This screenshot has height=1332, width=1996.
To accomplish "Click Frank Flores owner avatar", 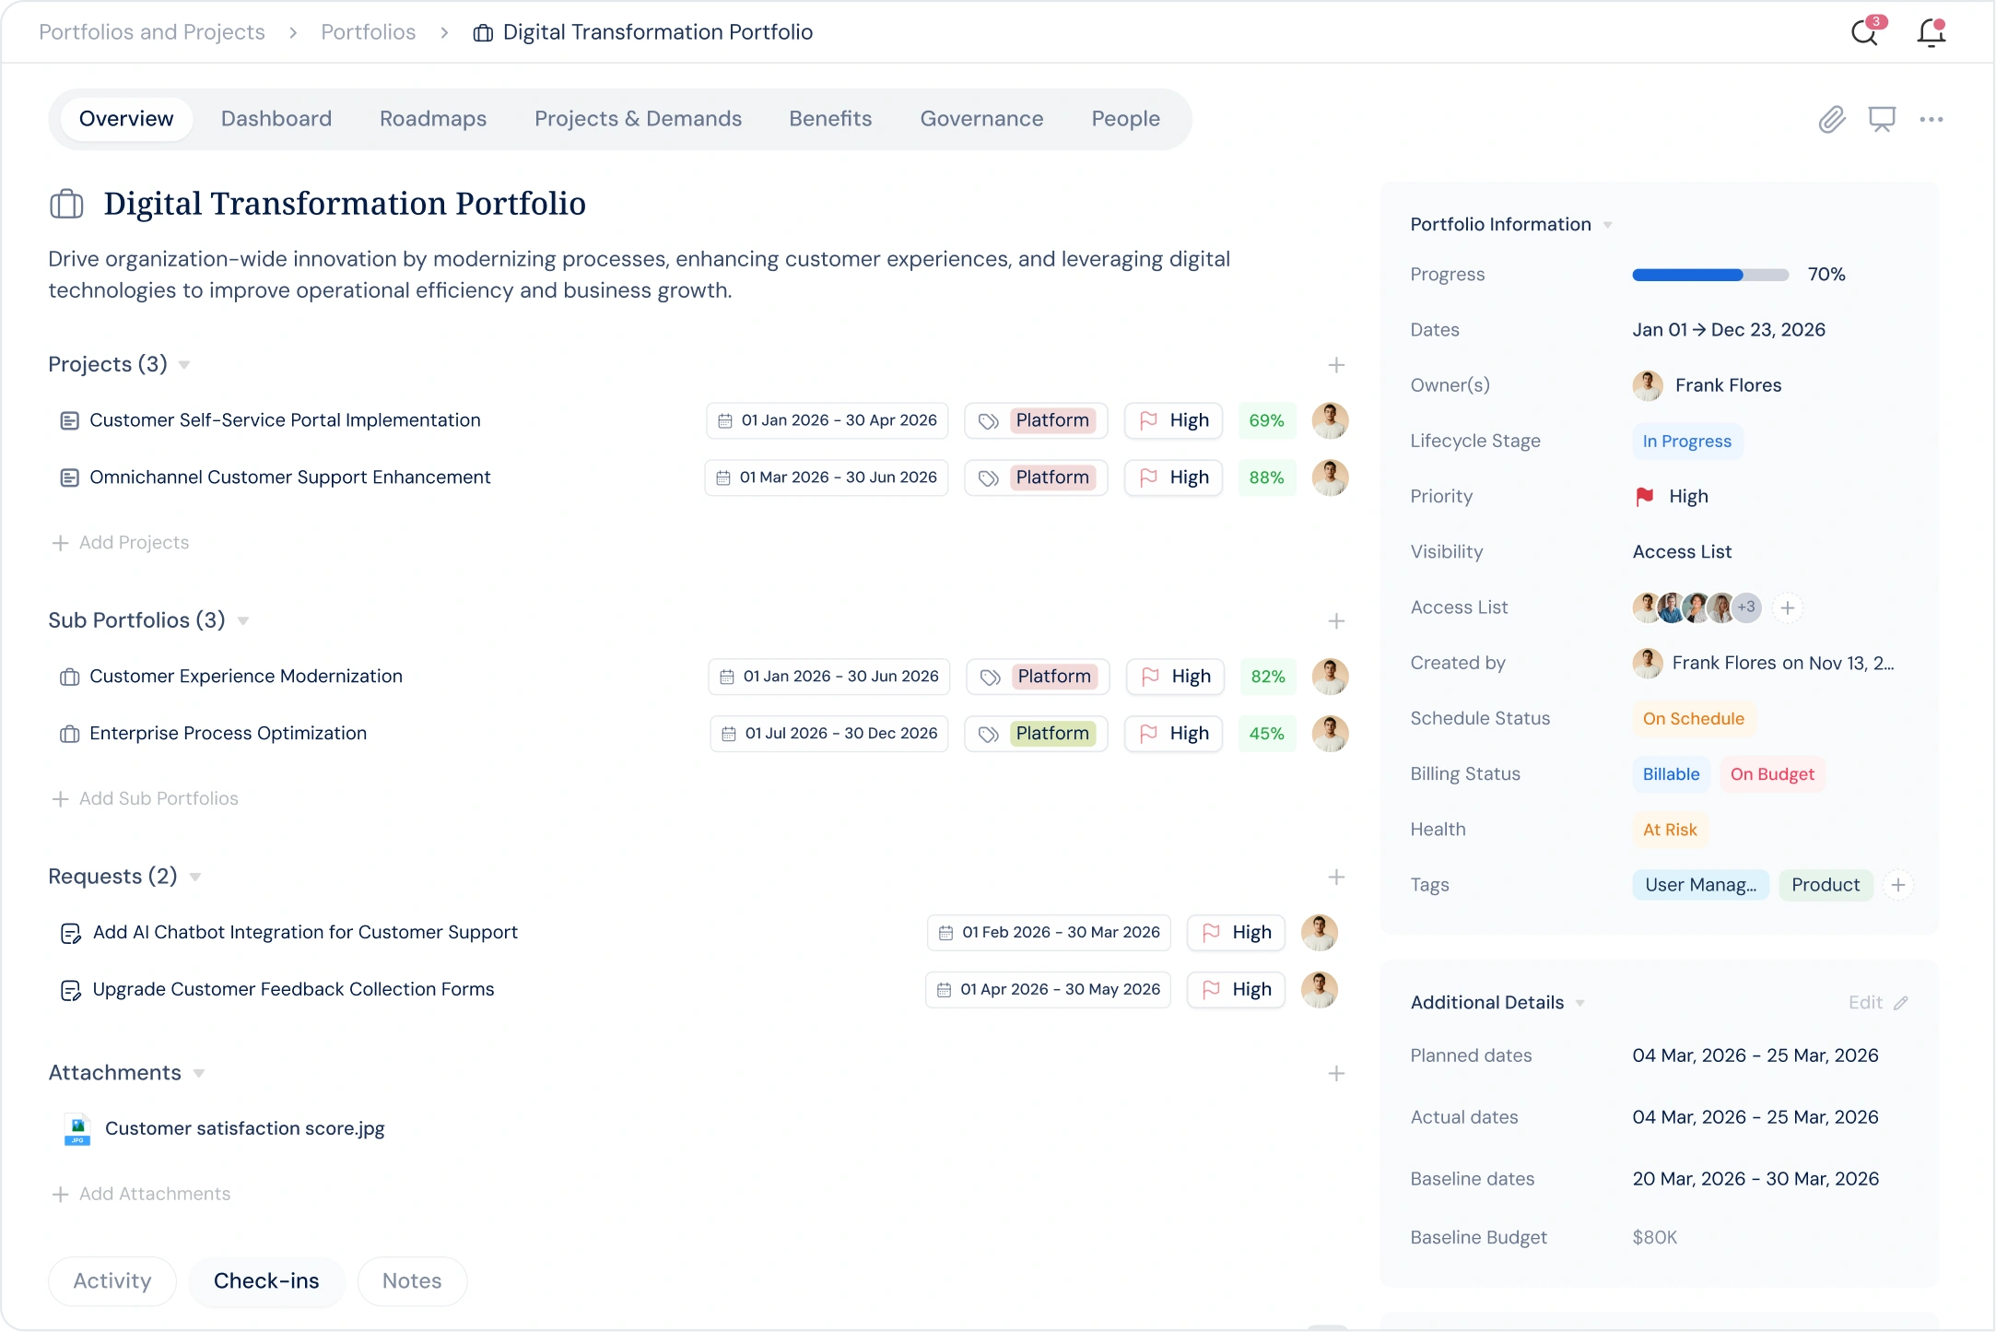I will (x=1648, y=385).
